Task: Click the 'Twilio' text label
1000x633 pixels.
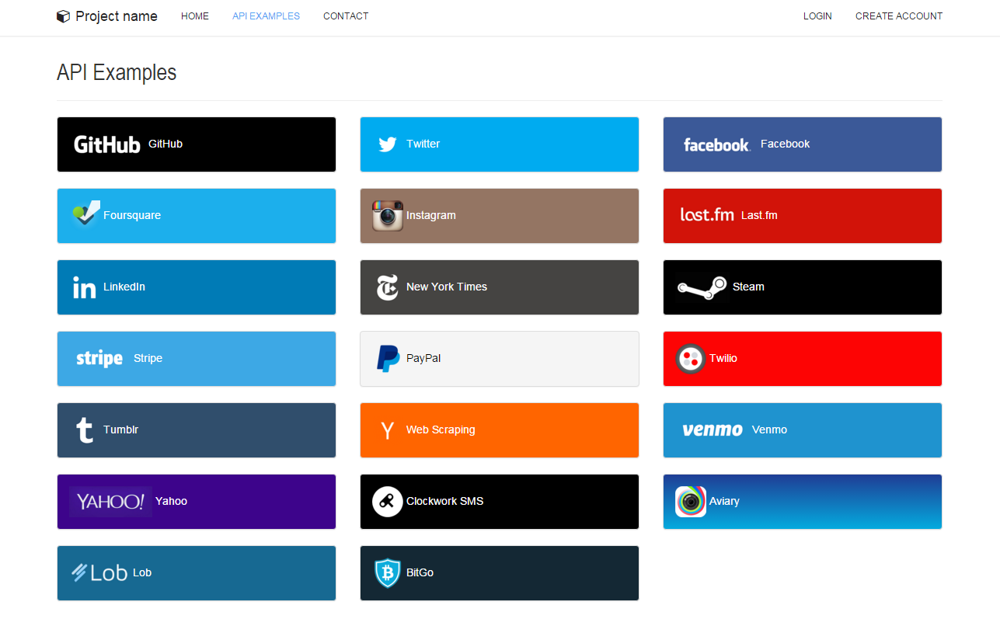Action: click(723, 358)
